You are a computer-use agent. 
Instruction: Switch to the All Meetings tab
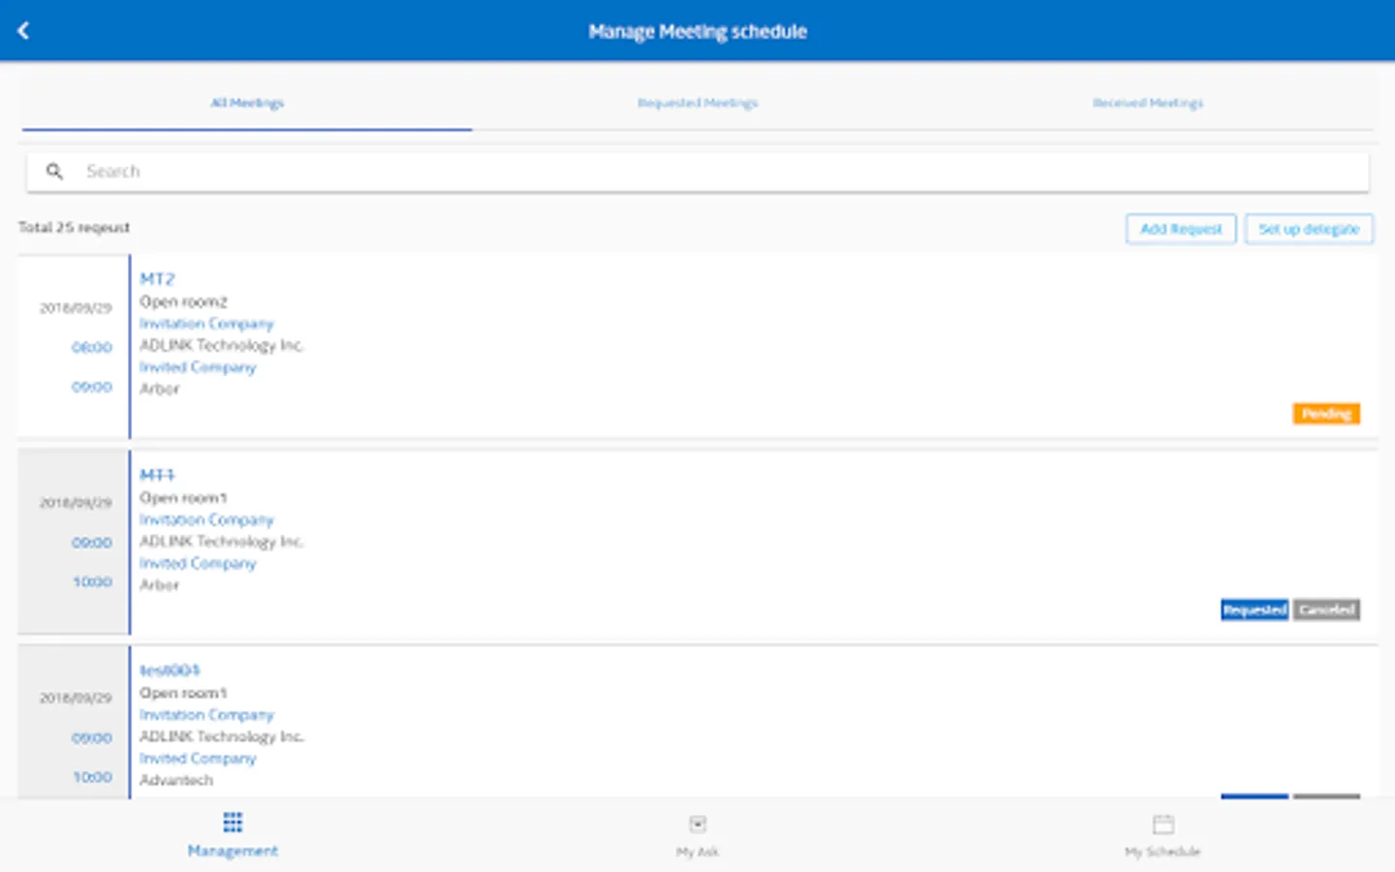coord(247,103)
